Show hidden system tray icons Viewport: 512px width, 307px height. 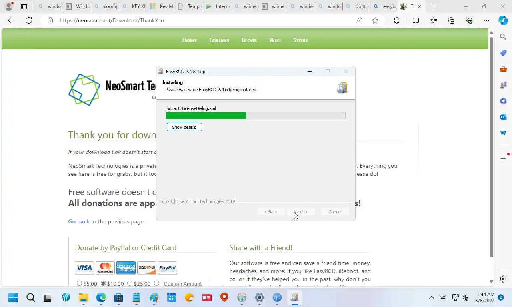click(431, 297)
